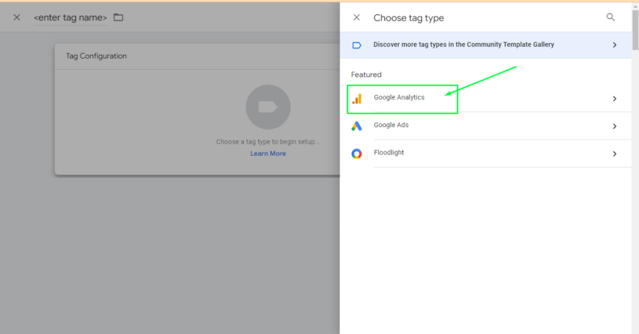Close the Choose tag type panel

pos(356,17)
